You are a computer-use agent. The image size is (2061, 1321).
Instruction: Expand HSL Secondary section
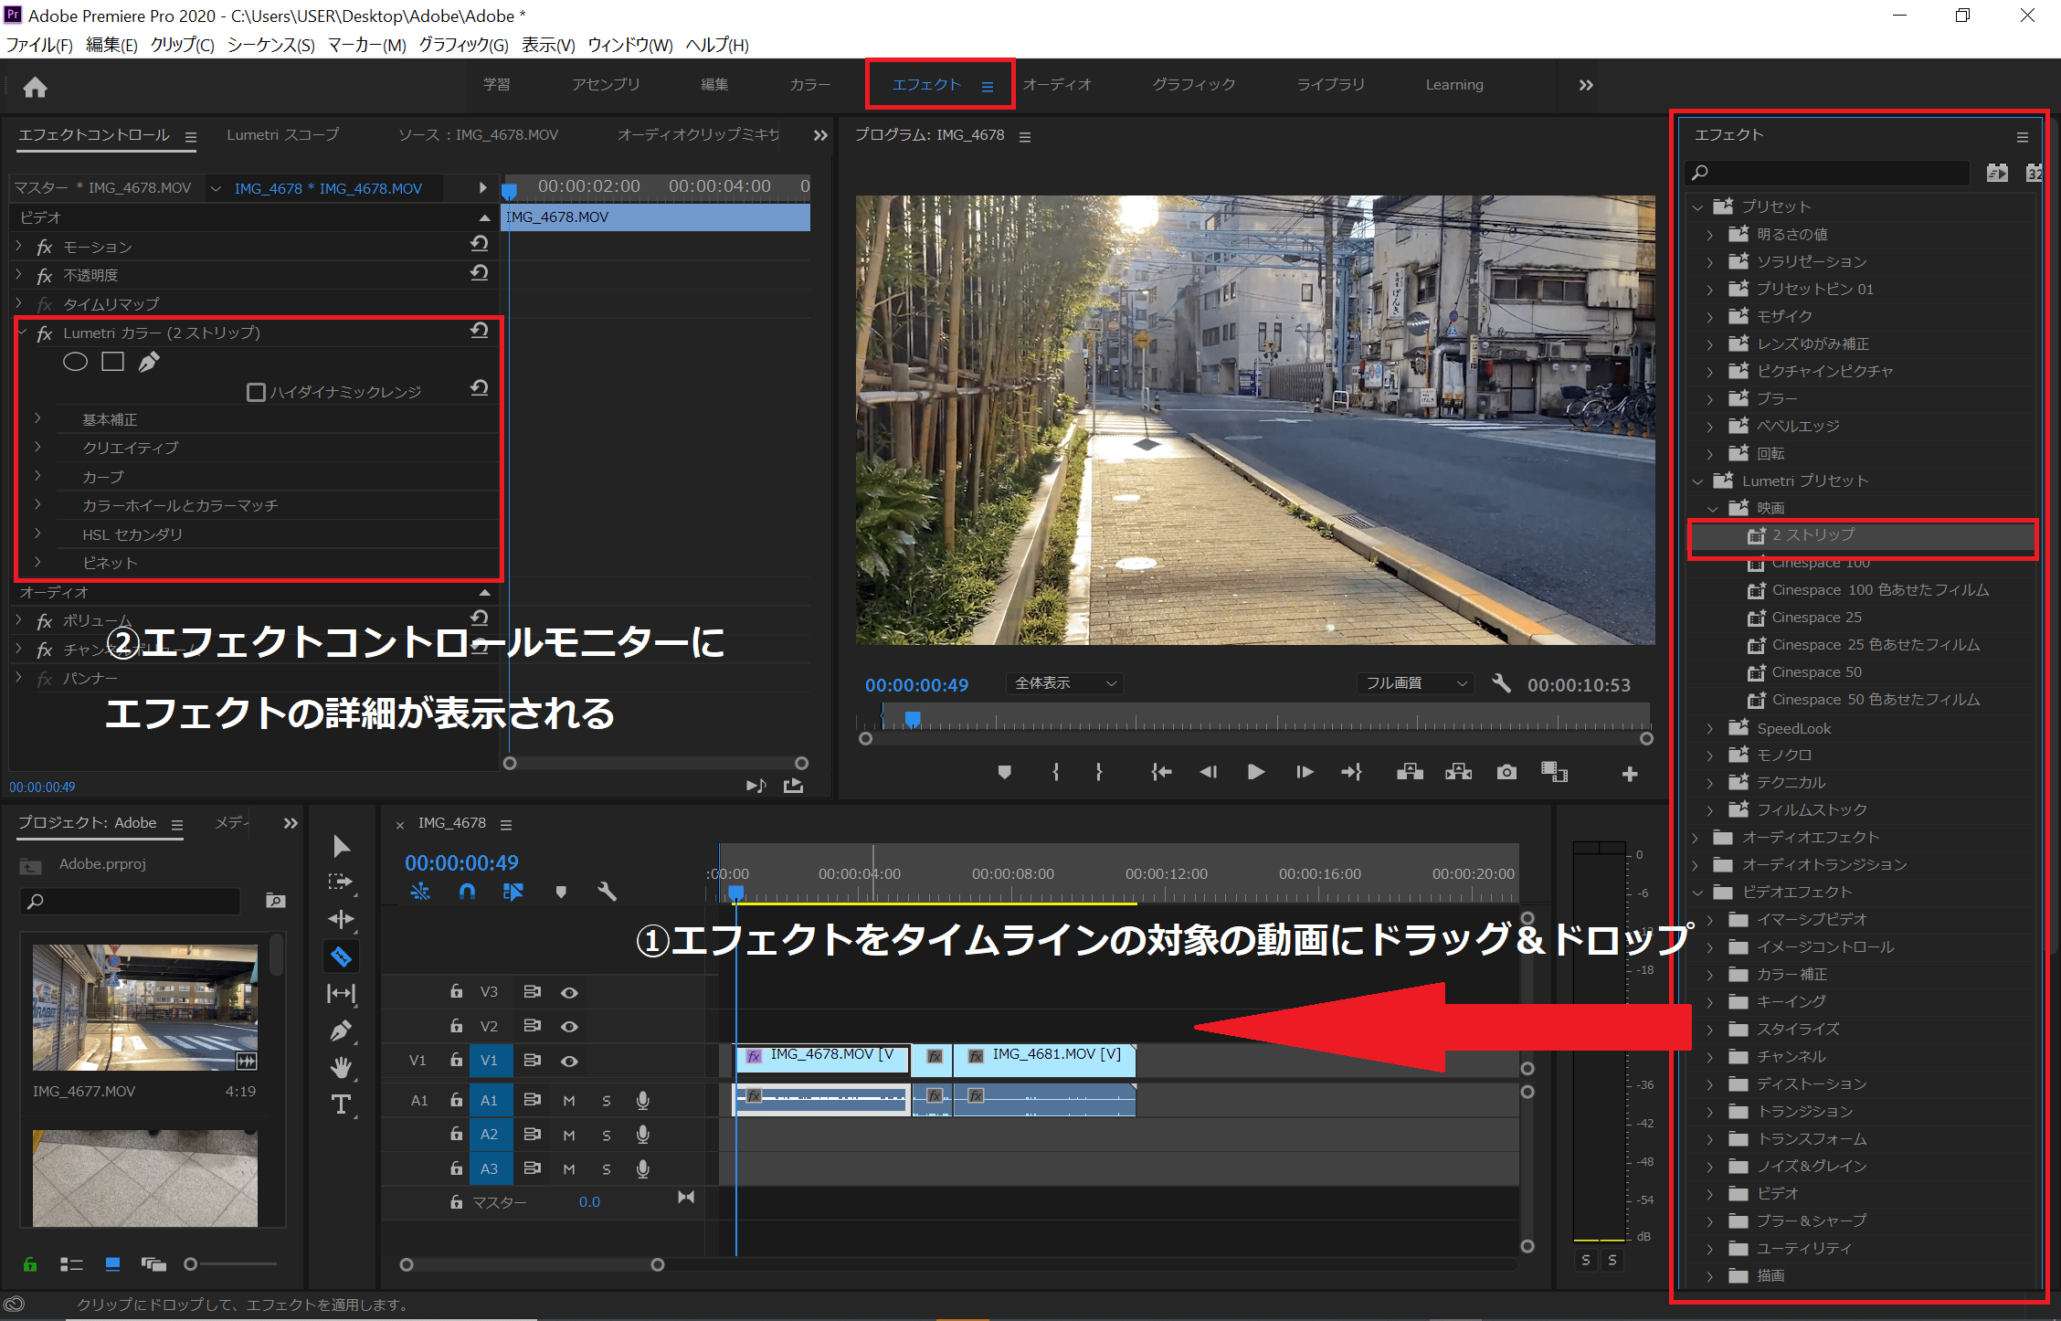pyautogui.click(x=37, y=534)
